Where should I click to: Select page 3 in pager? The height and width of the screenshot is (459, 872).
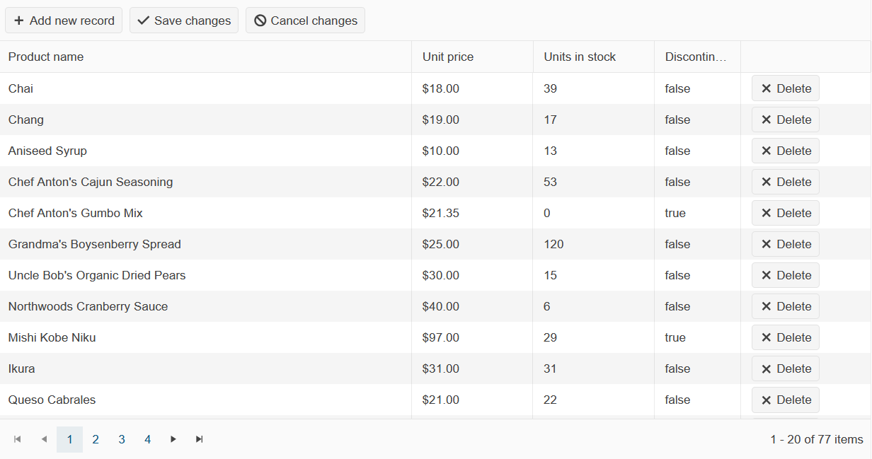pos(122,439)
